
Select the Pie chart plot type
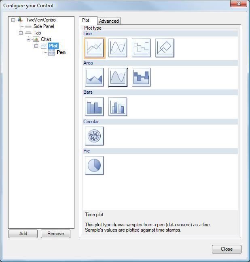point(94,165)
